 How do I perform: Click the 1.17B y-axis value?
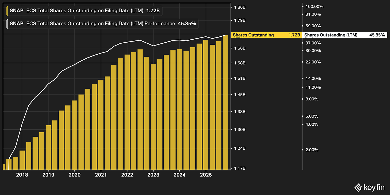tap(240, 168)
